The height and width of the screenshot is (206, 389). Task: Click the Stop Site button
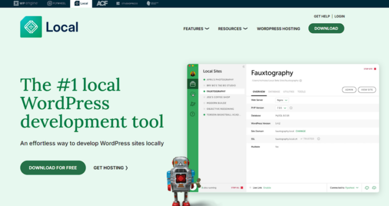pyautogui.click(x=370, y=68)
